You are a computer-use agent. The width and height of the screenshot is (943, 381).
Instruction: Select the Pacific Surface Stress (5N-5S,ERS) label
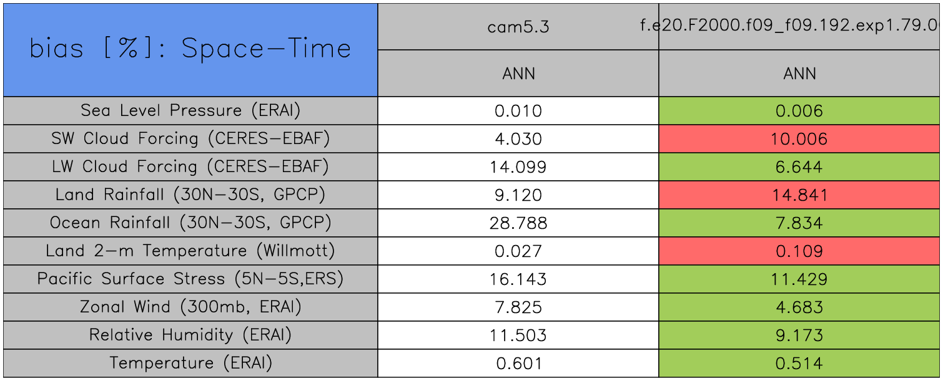click(x=190, y=279)
